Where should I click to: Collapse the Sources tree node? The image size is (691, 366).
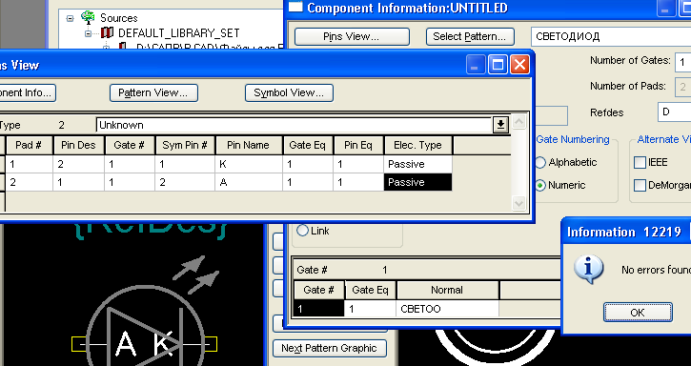click(x=70, y=18)
